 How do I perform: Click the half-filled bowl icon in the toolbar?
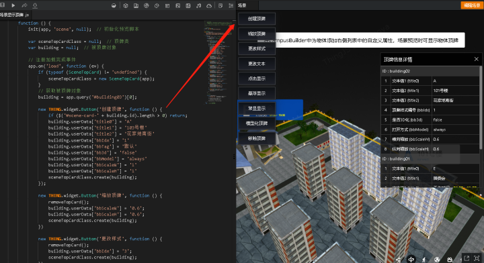click(114, 5)
